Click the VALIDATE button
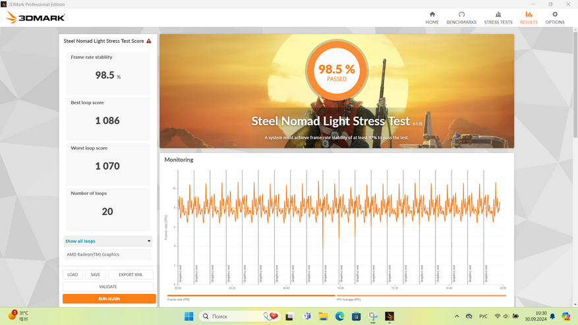 coord(108,287)
